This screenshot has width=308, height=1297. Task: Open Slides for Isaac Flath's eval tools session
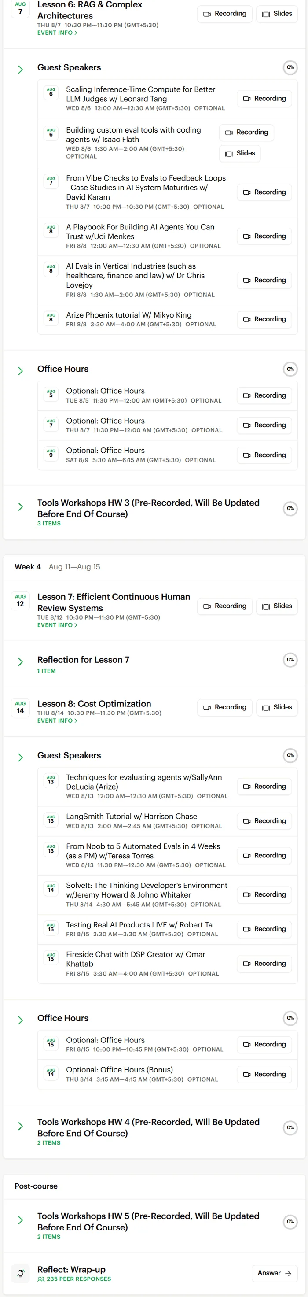click(239, 153)
